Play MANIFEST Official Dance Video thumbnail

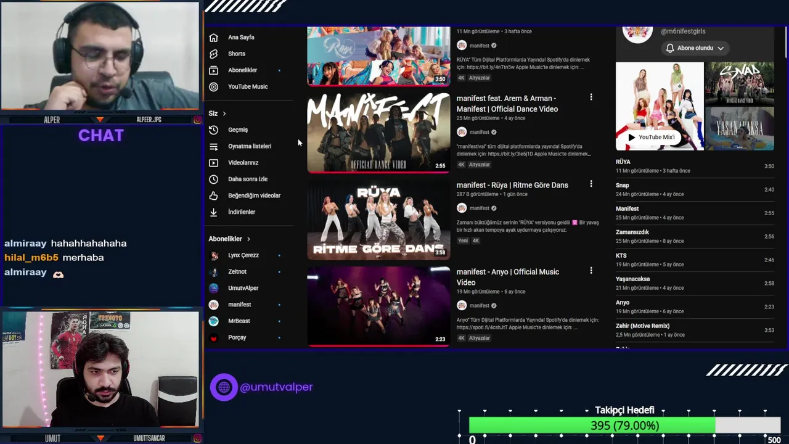[x=378, y=133]
